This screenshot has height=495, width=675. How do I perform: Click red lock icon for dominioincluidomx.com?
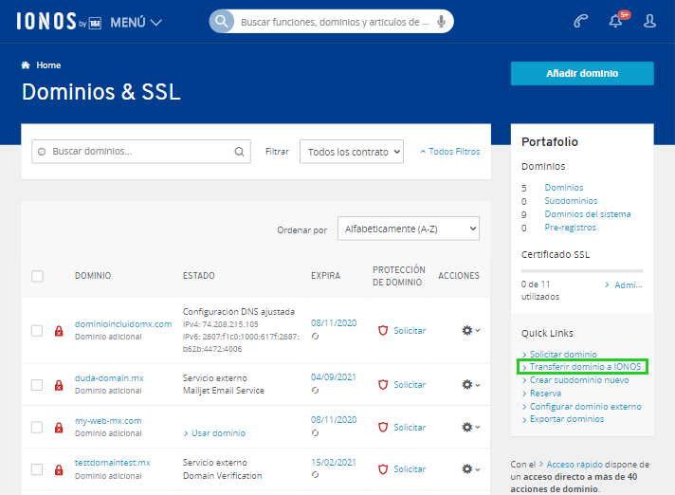[59, 331]
